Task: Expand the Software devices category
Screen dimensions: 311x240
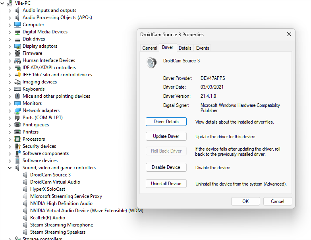Action: (x=10, y=161)
